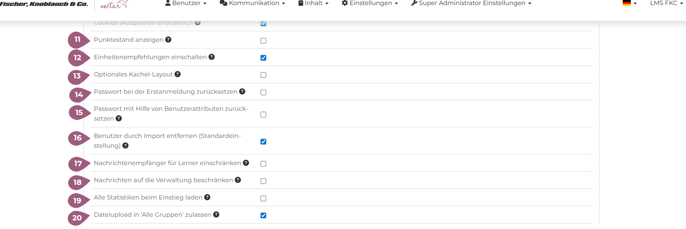Viewport: 686px width, 229px height.
Task: Open the Benutzer menu
Action: coord(186,3)
